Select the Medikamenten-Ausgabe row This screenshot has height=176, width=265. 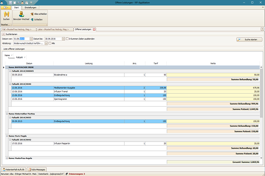coord(136,88)
